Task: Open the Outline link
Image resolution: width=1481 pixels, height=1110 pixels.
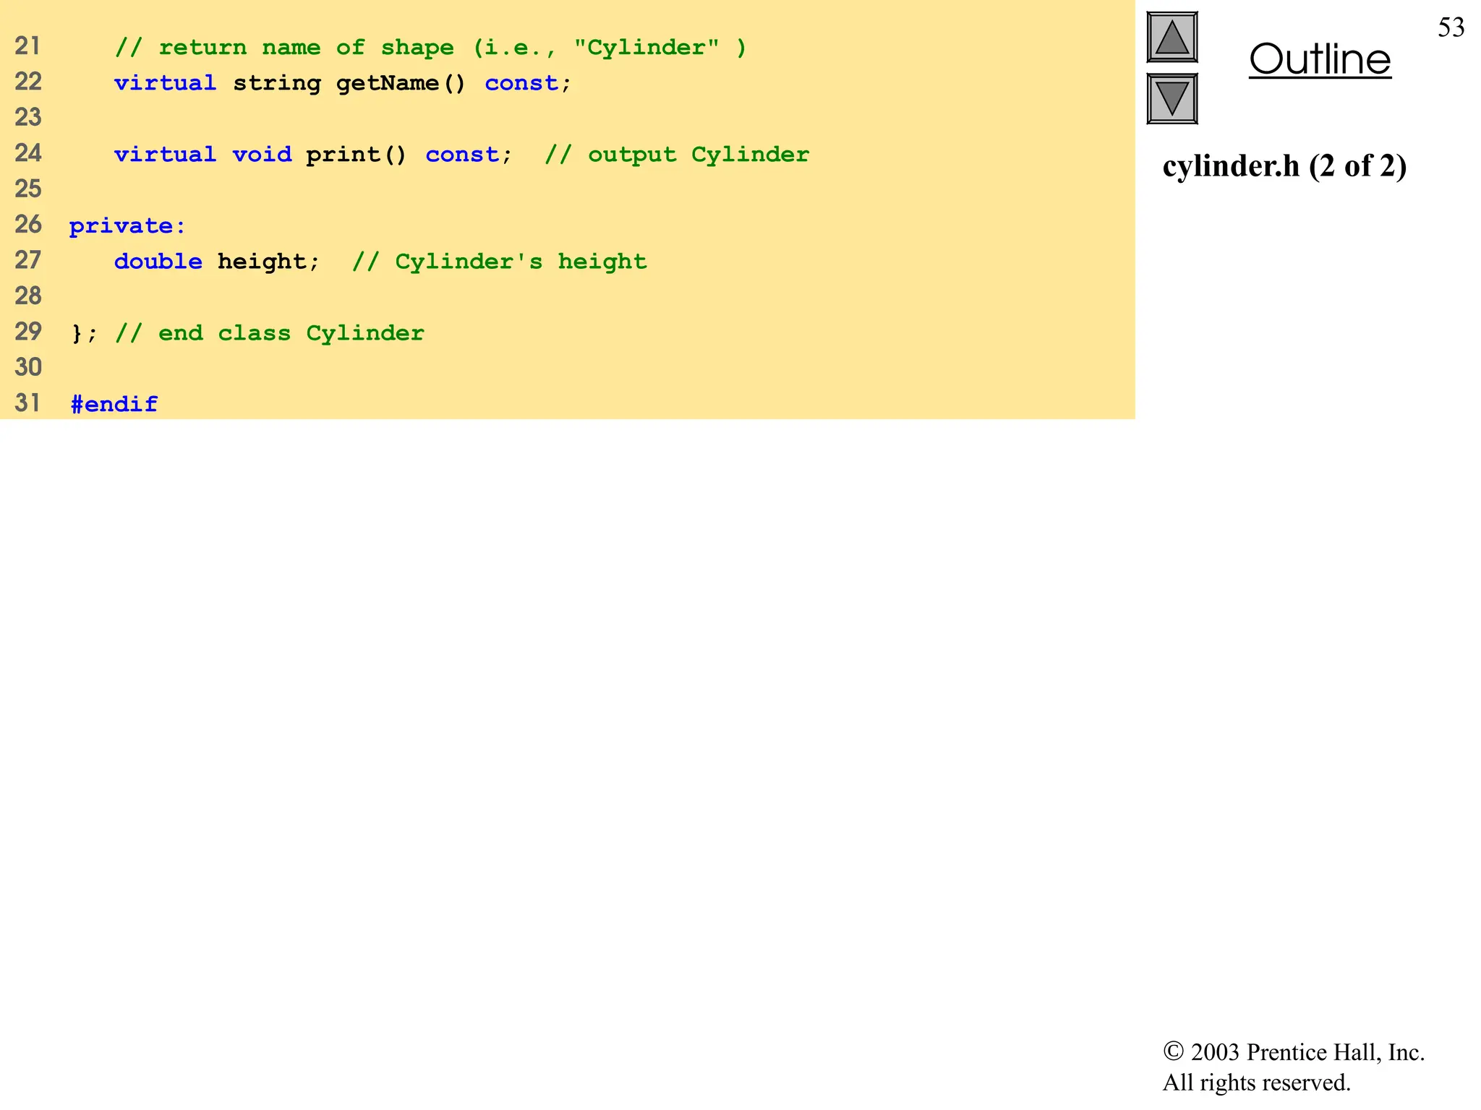Action: (x=1320, y=59)
